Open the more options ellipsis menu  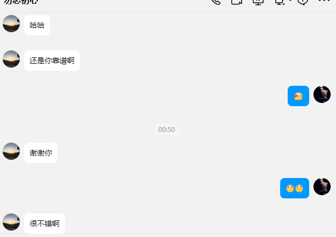[x=324, y=1]
